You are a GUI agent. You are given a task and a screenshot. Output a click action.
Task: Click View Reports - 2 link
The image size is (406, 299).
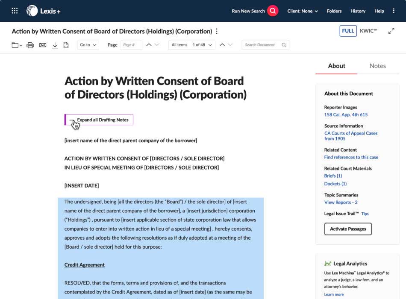[x=341, y=202]
